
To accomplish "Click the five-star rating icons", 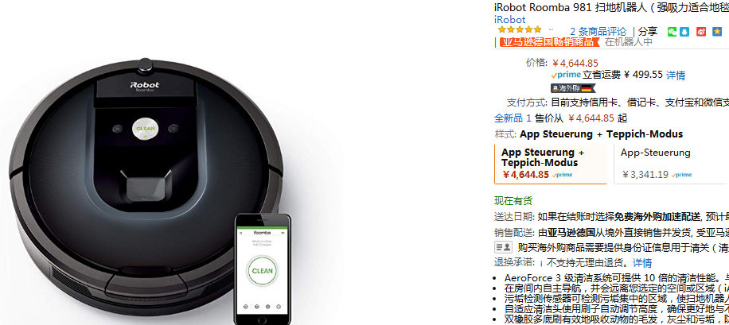I will tap(520, 30).
